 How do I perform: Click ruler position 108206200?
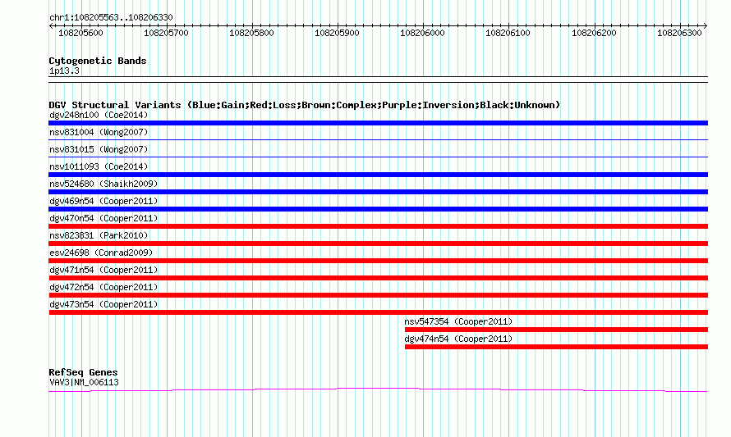[x=594, y=33]
